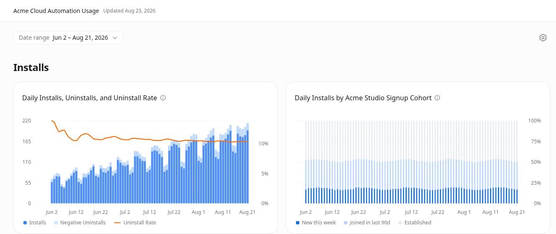Viewport: 556px width, 234px height.
Task: Click the first bar of Signup Cohort chart
Action: (x=306, y=162)
